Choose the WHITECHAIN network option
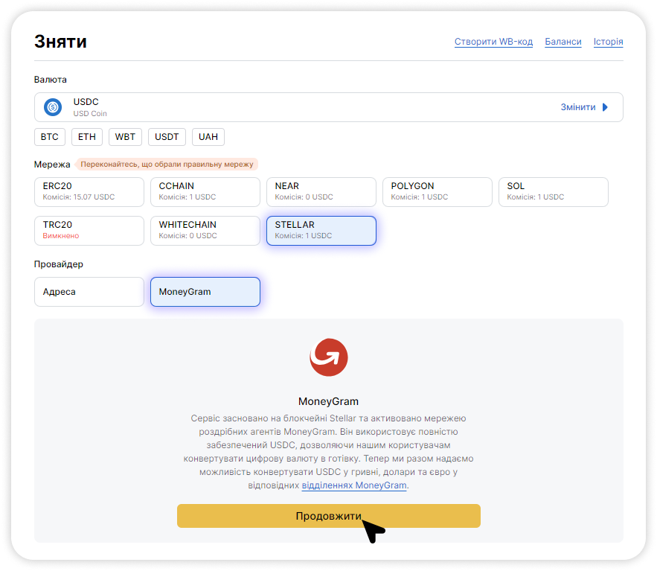Screen dimensions: 657x571 pos(205,231)
